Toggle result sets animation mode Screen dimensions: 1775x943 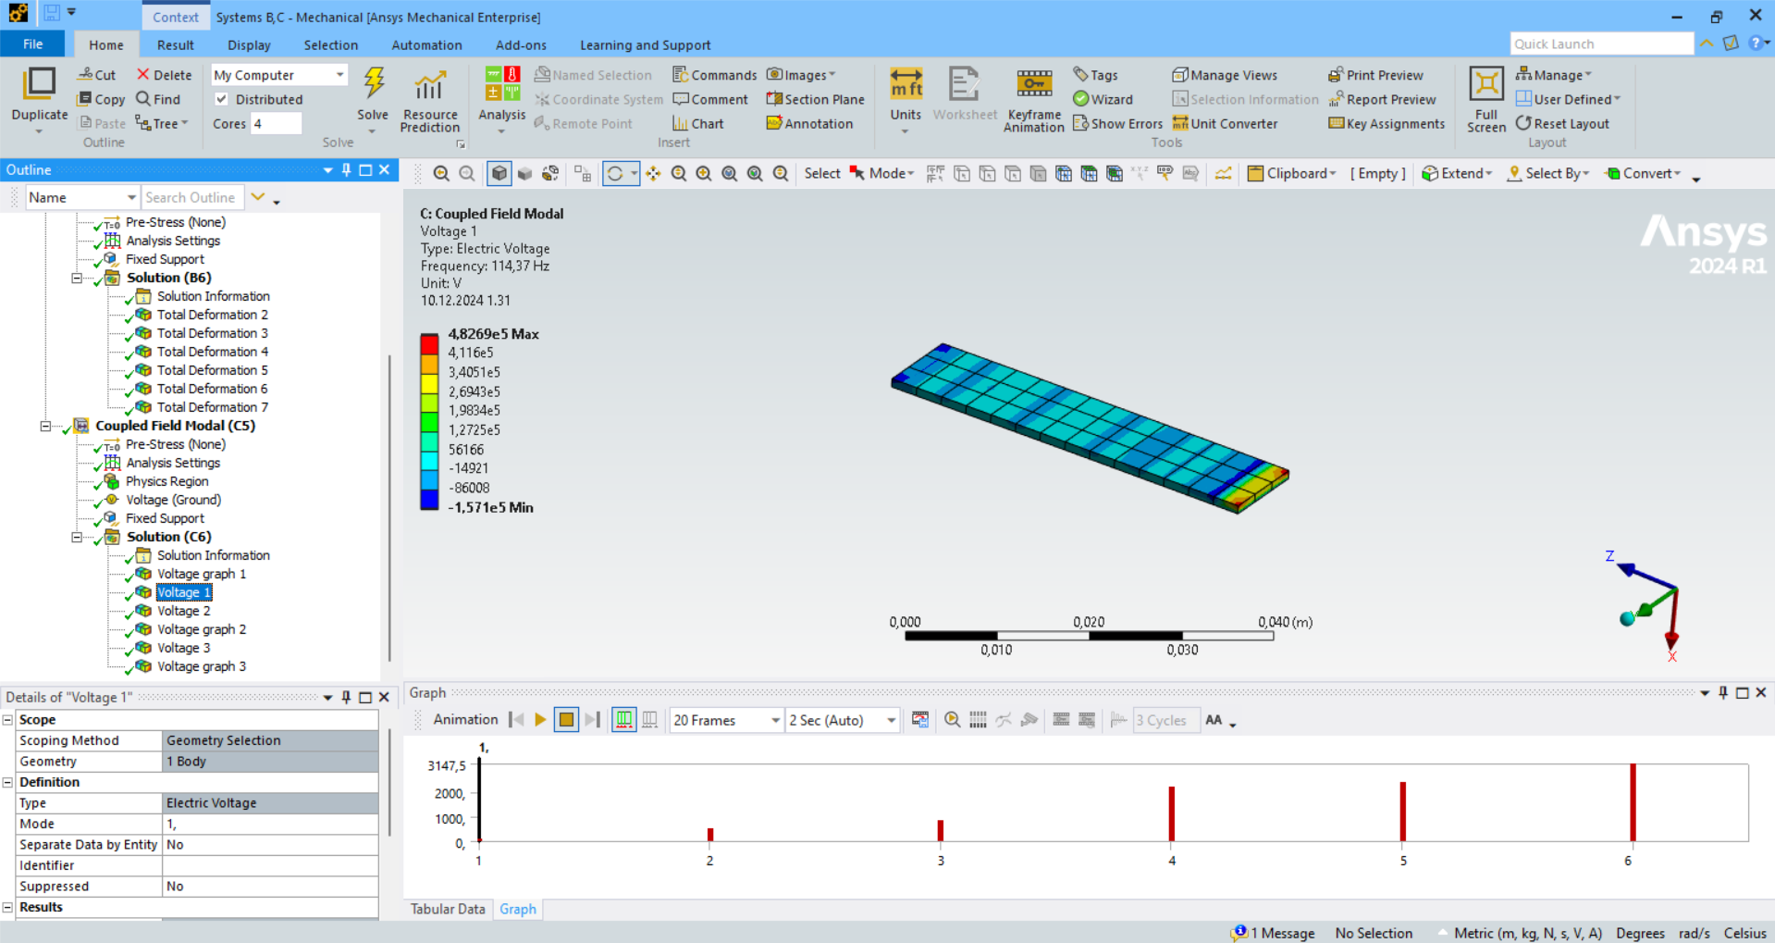coord(650,720)
